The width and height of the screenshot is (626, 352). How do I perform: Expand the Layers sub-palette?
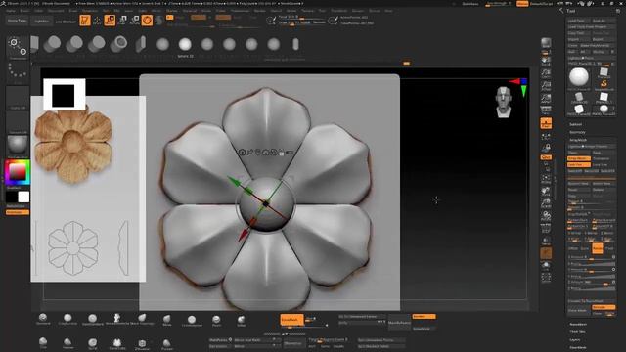click(575, 339)
